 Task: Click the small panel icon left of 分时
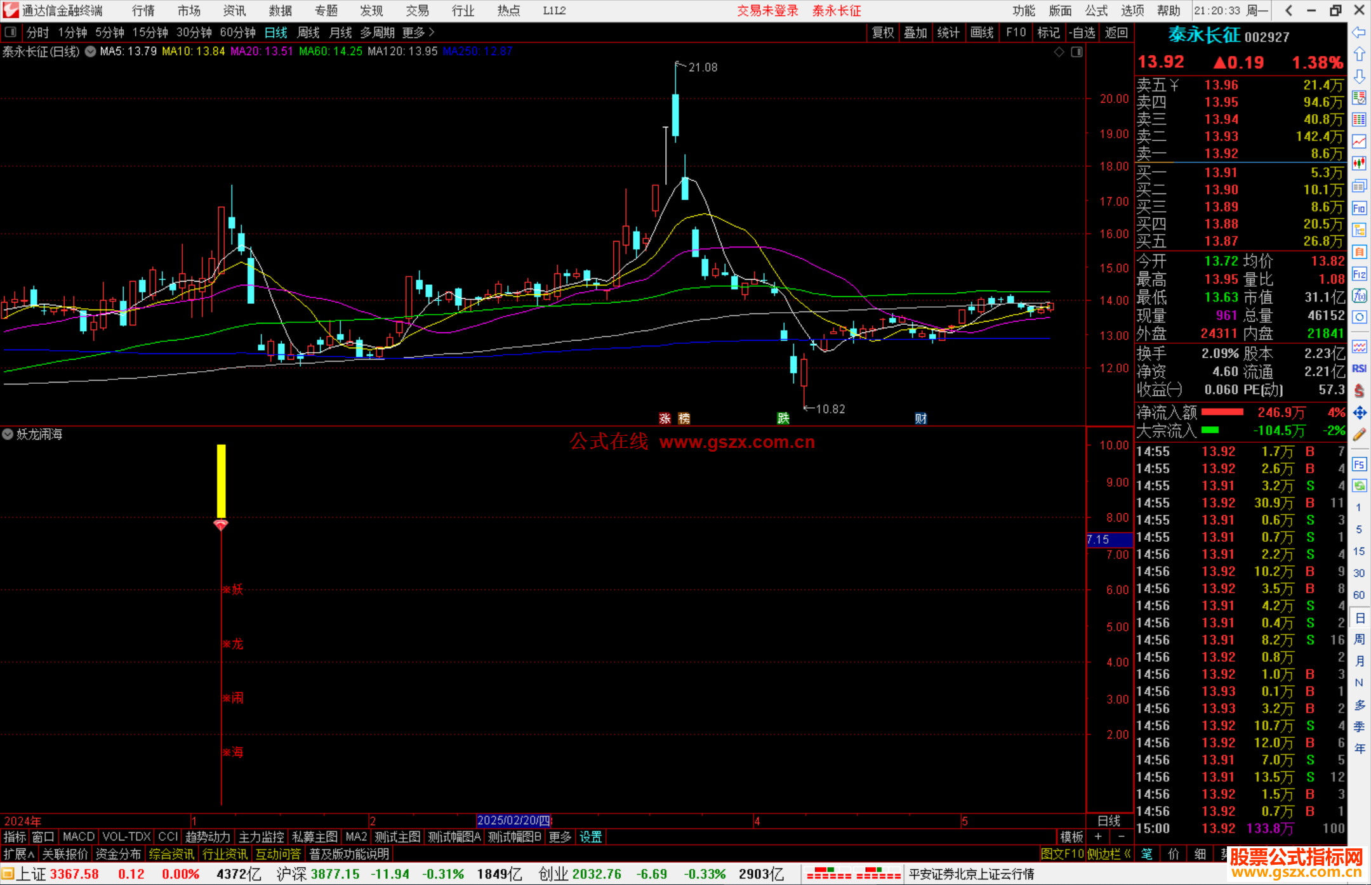coord(10,32)
